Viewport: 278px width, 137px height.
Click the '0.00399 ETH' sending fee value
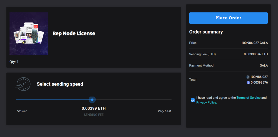click(x=94, y=108)
